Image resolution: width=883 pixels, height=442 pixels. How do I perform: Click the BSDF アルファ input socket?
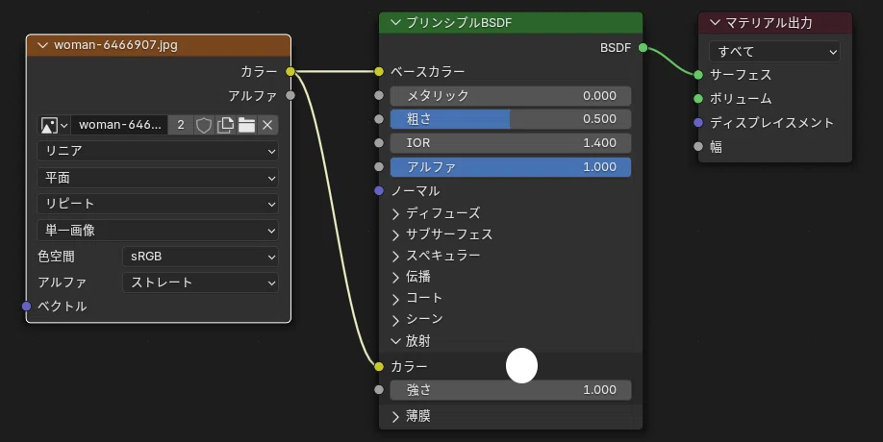[x=379, y=167]
